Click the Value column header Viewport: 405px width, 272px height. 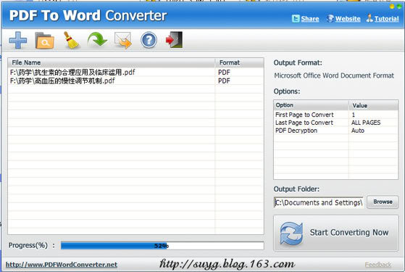click(x=374, y=105)
